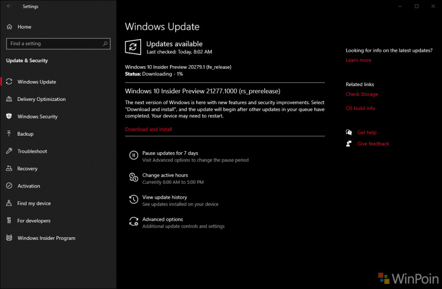Click the Windows Update sync arrows sidebar icon
The width and height of the screenshot is (442, 289).
[9, 82]
